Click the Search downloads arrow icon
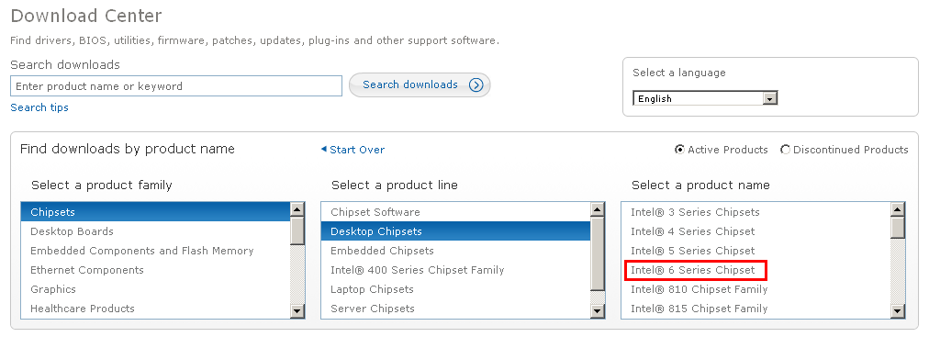 pyautogui.click(x=476, y=85)
